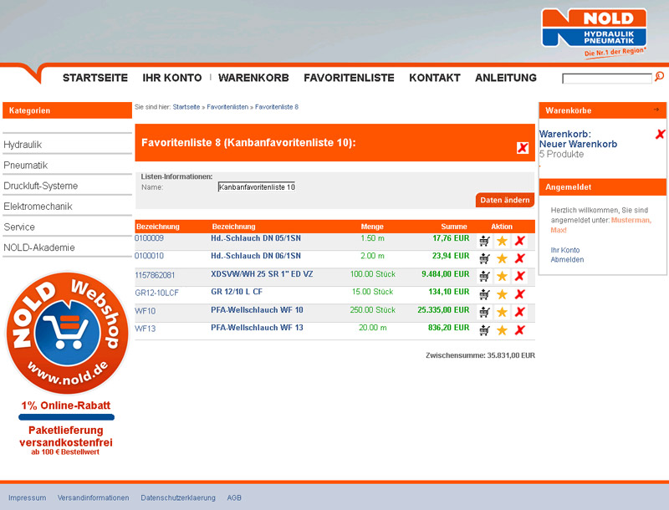This screenshot has height=510, width=669.
Task: Click the Favoritenliste 8 breadcrumb
Action: pyautogui.click(x=277, y=107)
